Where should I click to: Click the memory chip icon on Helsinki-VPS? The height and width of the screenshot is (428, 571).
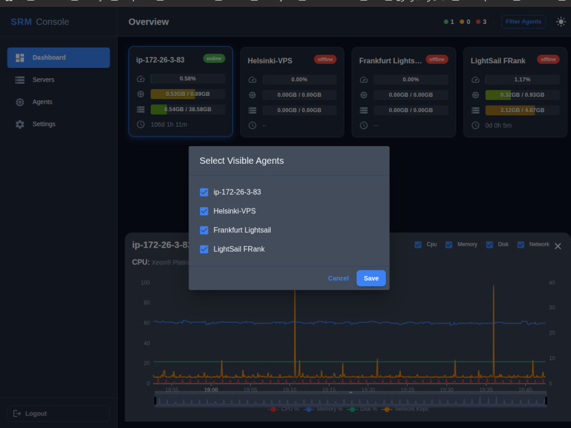tap(252, 95)
